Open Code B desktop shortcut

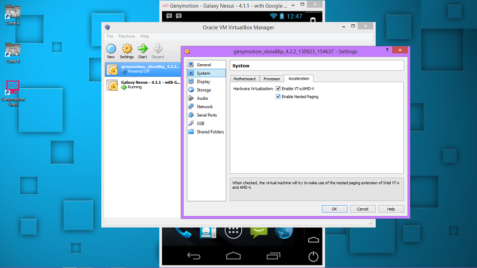[x=13, y=53]
